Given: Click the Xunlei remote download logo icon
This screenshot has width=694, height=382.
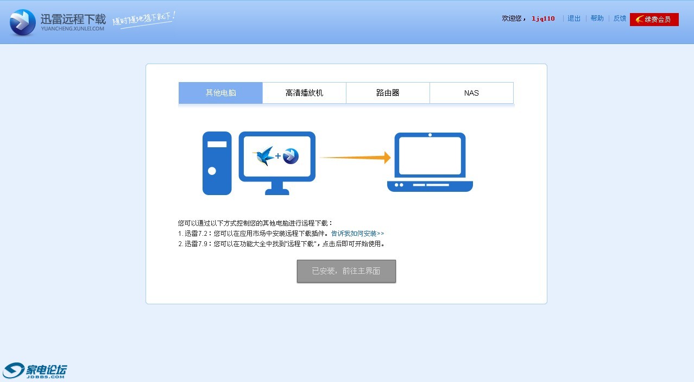Looking at the screenshot, I should (23, 22).
